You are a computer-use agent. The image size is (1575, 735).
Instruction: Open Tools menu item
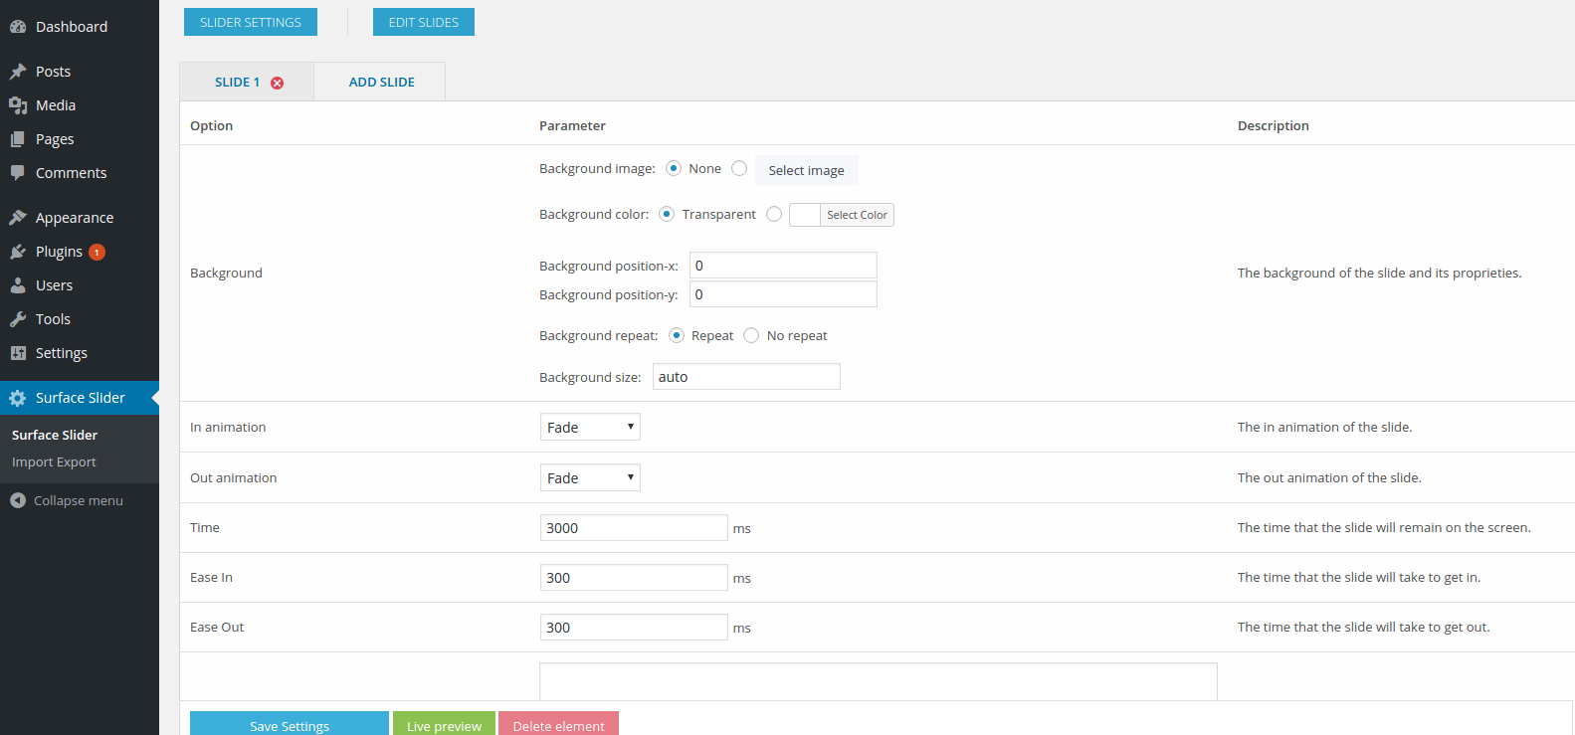[80, 319]
